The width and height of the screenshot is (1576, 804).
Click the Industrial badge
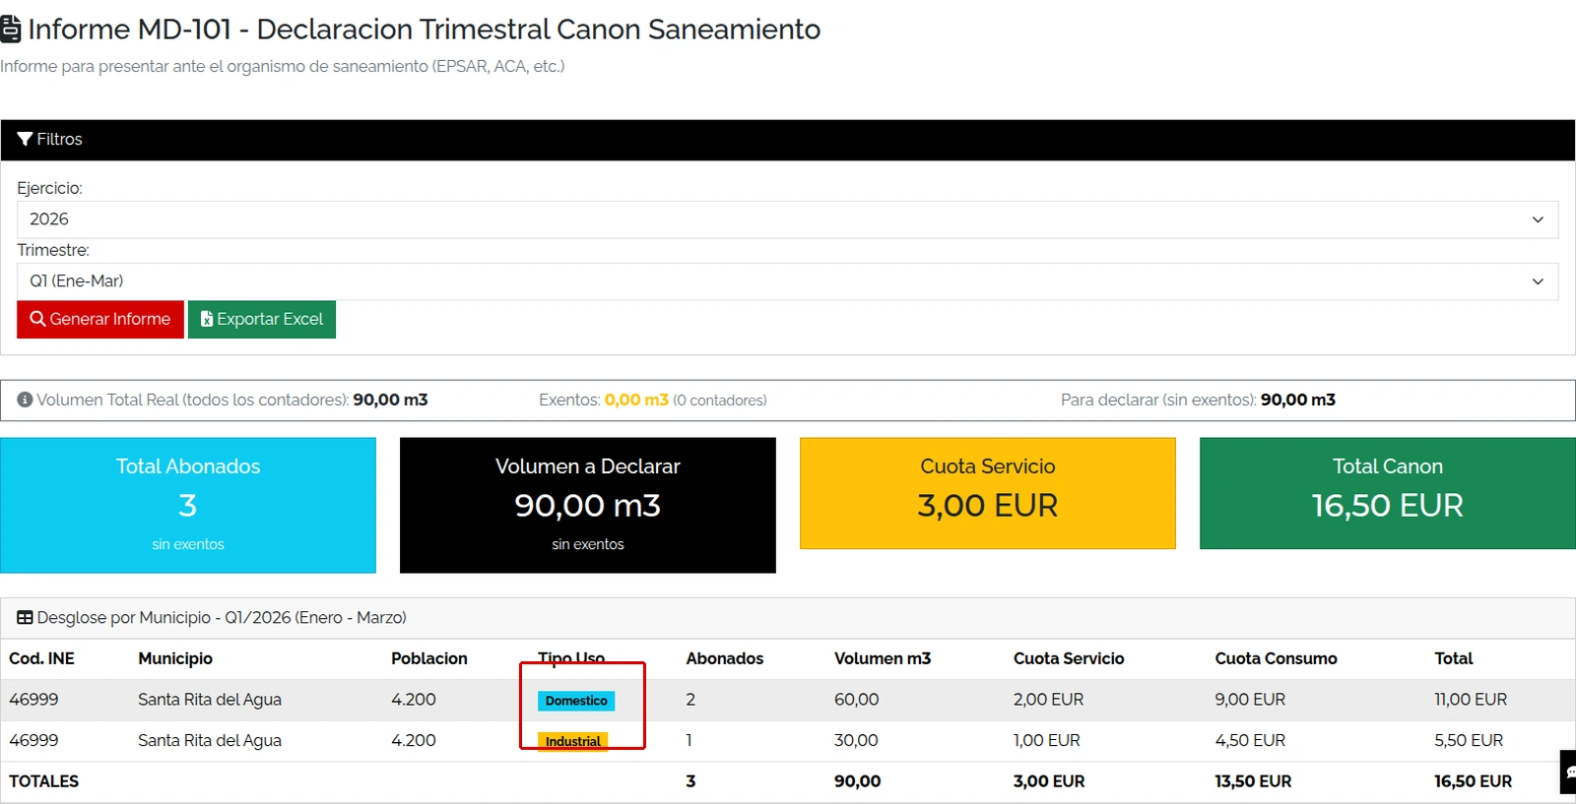click(x=573, y=741)
